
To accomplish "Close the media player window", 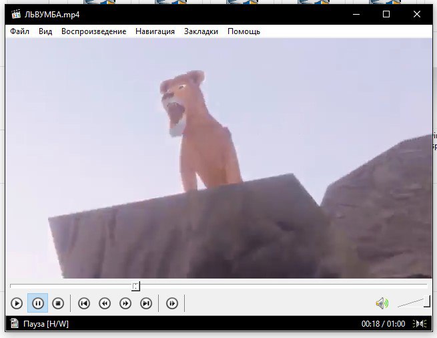I will pos(417,14).
